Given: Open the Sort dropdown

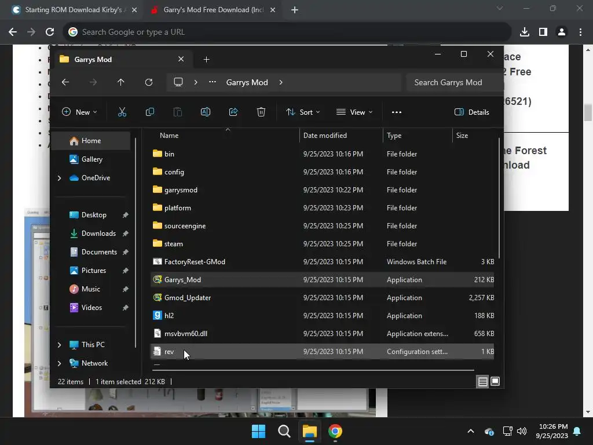Looking at the screenshot, I should [303, 112].
